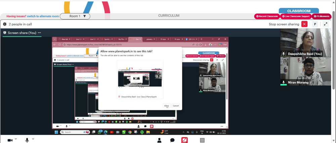Switch to the My Plan browser tab
The height and width of the screenshot is (143, 336).
coord(121,39)
